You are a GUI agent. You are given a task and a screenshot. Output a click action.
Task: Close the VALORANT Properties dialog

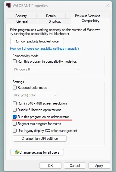coord(108,5)
